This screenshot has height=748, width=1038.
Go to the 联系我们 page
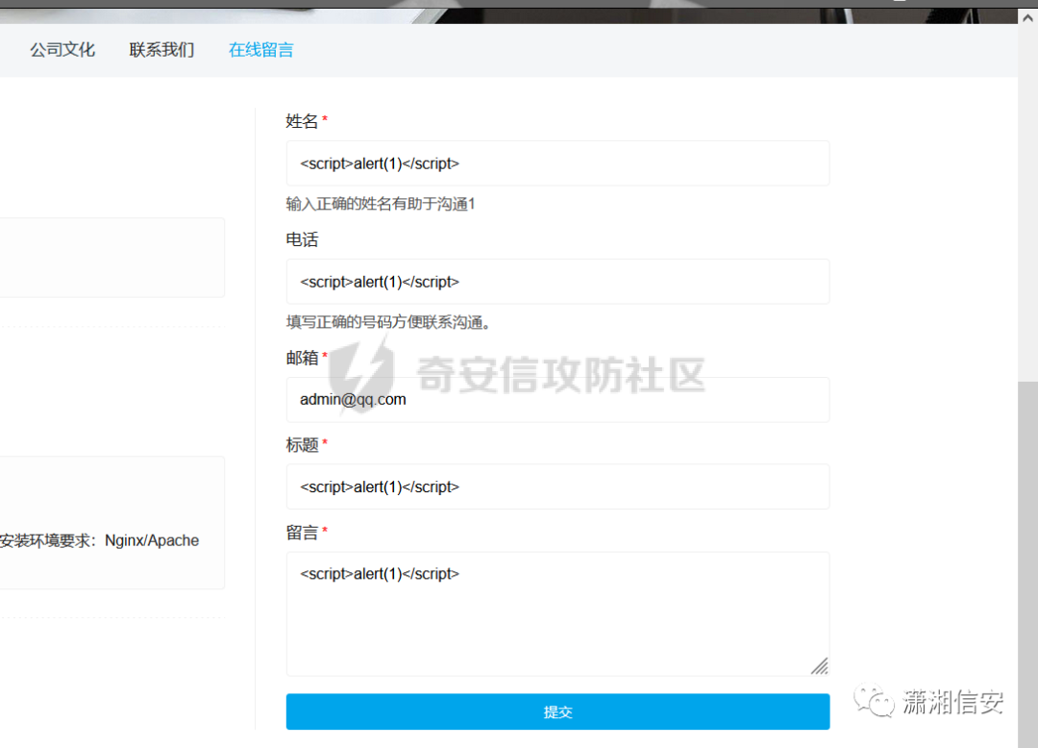(x=161, y=50)
